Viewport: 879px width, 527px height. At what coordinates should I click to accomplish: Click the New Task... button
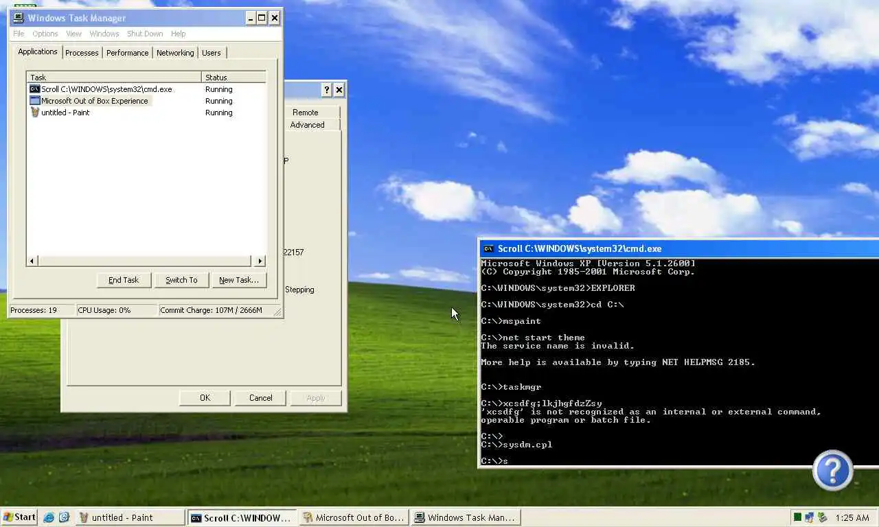[239, 280]
